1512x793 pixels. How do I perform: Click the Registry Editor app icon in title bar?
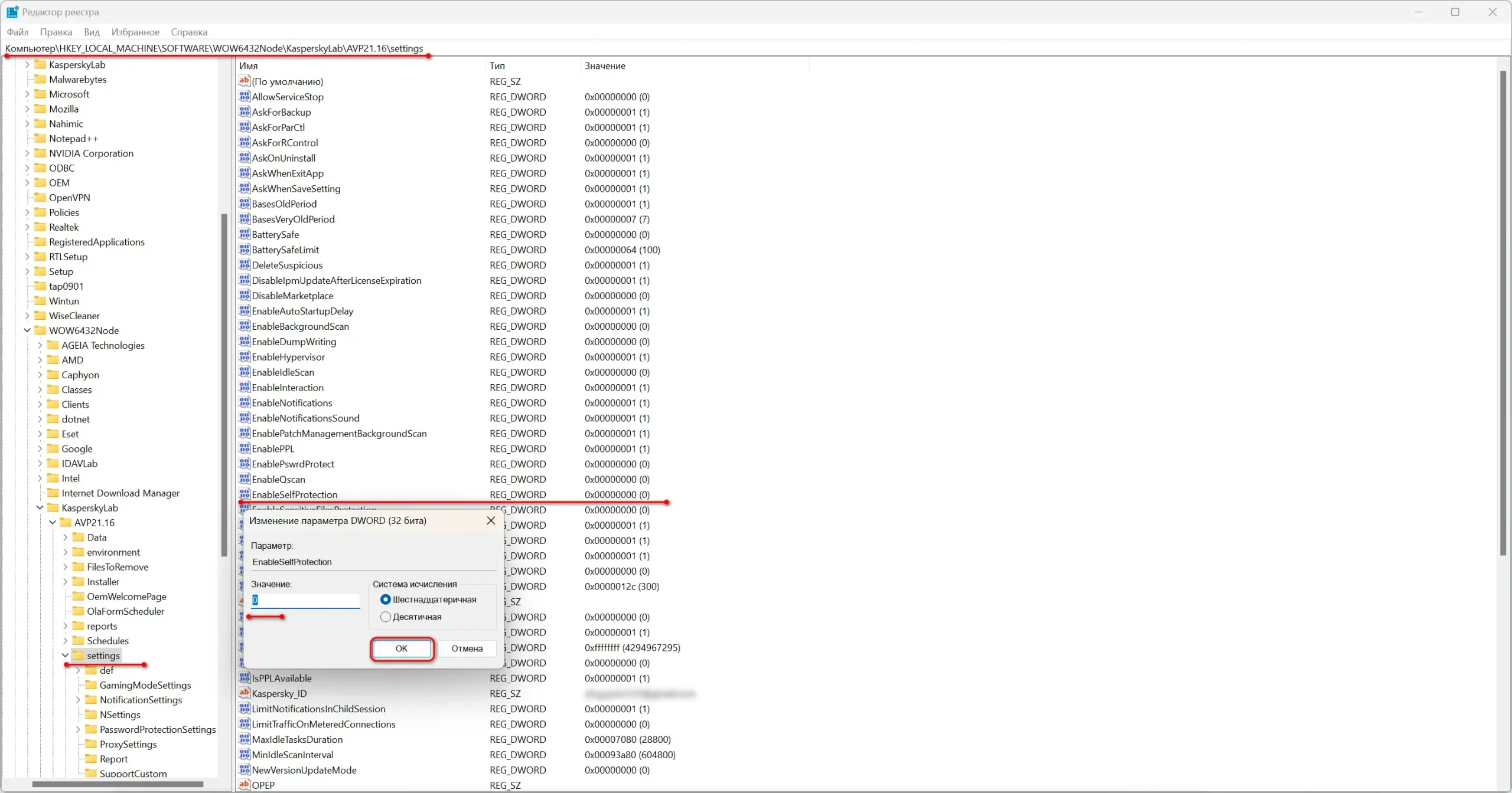point(12,12)
